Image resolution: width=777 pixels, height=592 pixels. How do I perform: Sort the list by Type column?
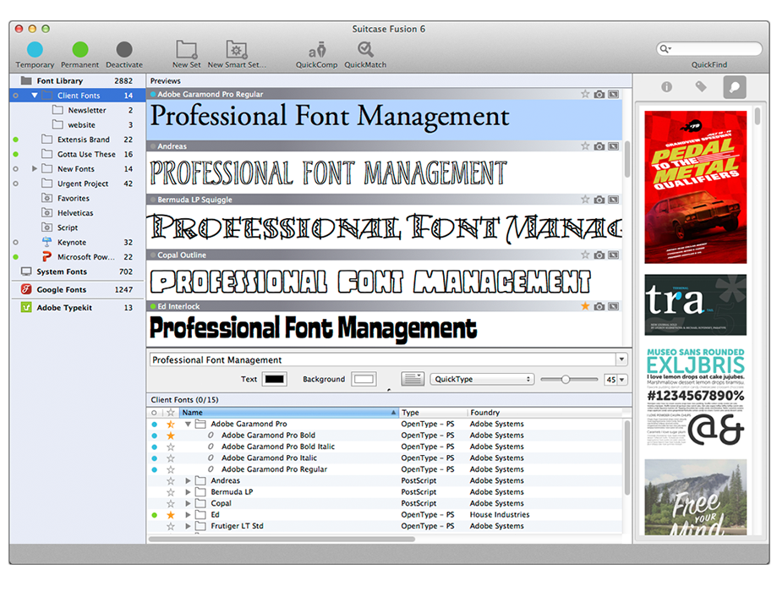pyautogui.click(x=433, y=413)
